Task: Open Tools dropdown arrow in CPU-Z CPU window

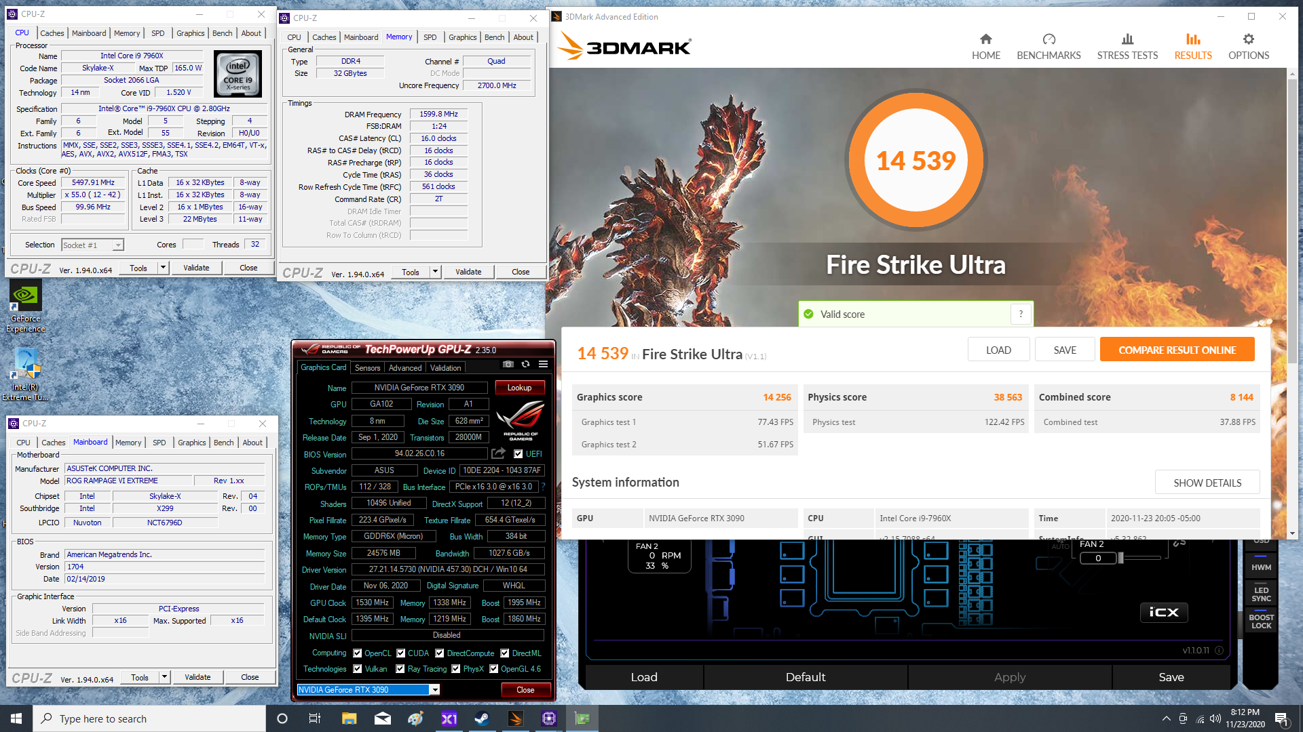Action: [163, 268]
